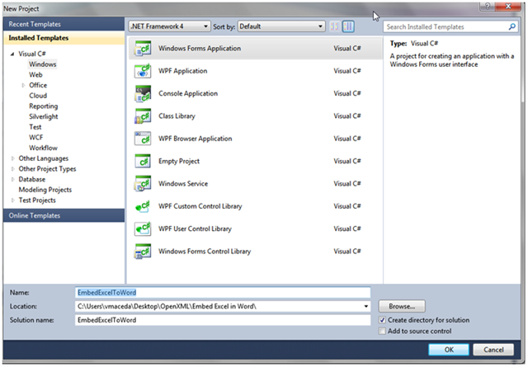Click the Empty Project template icon

(x=143, y=161)
